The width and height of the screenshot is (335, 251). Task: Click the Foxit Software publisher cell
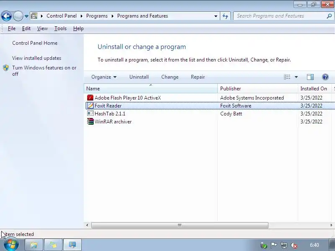click(x=236, y=106)
